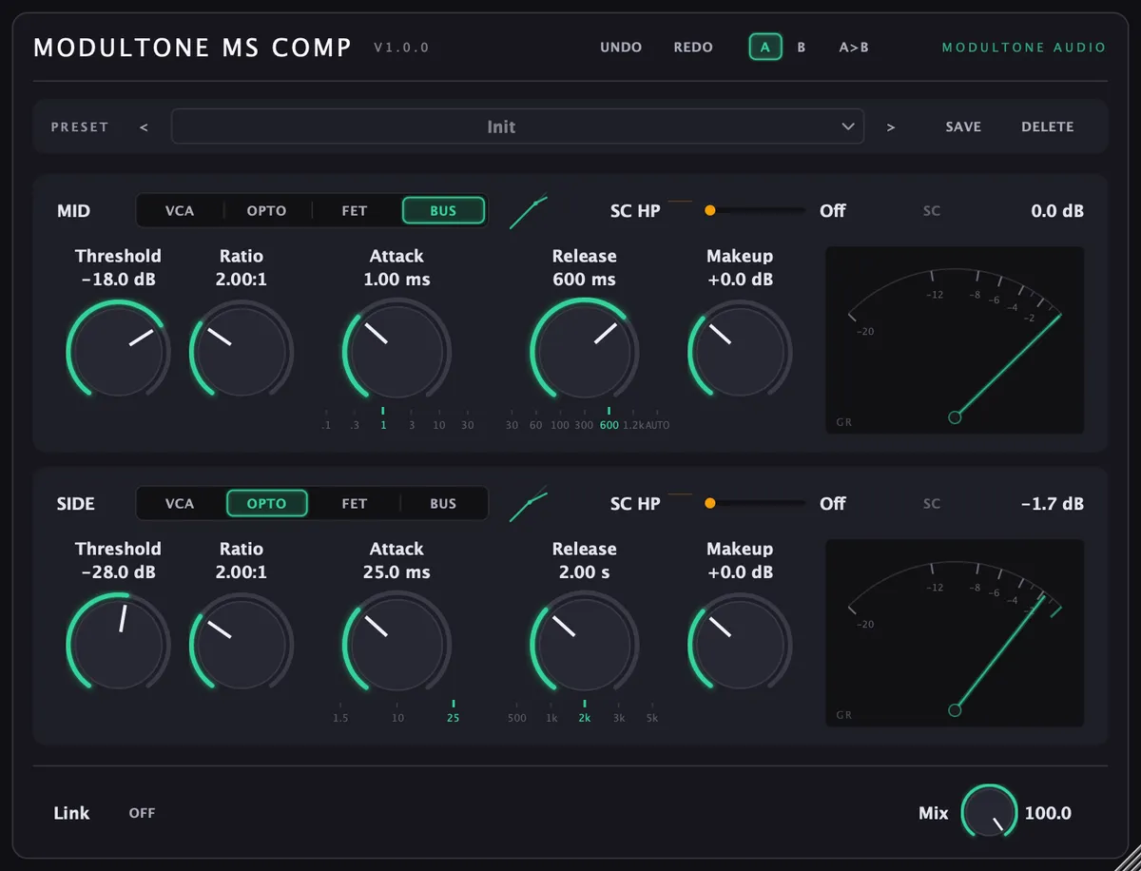Click the SIDE Threshold knob
The image size is (1141, 871).
[x=118, y=642]
